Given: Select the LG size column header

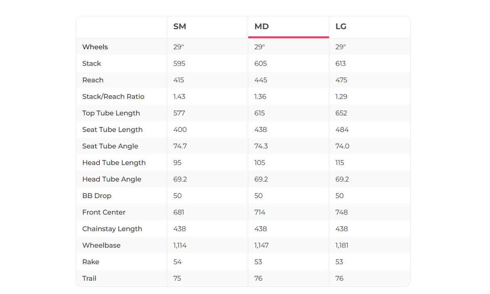Looking at the screenshot, I should [341, 27].
